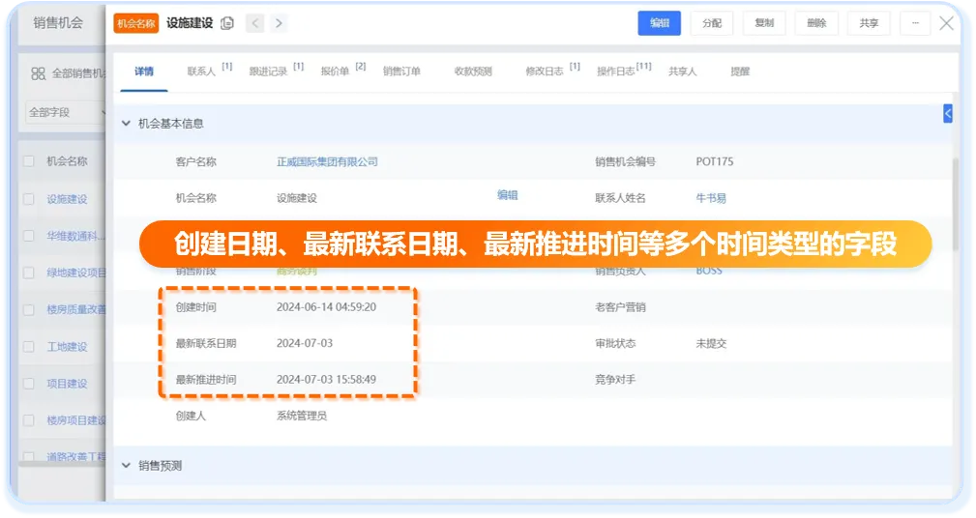Switch to the 联系人 tab
The width and height of the screenshot is (976, 518).
pyautogui.click(x=201, y=72)
